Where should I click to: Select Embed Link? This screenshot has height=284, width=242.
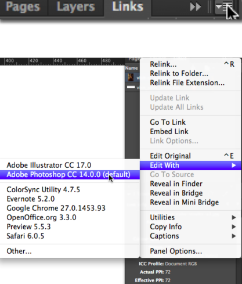pos(190,131)
